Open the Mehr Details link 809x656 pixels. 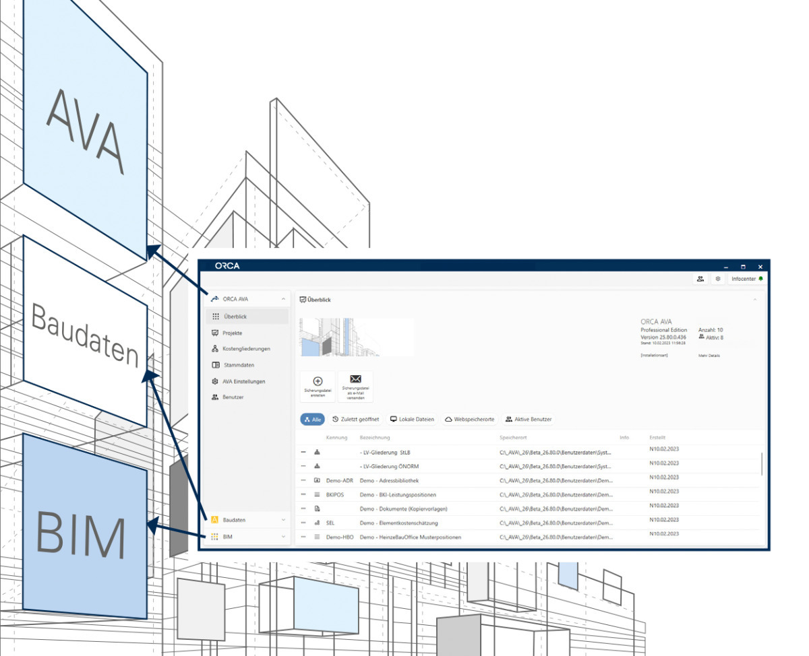pos(709,355)
